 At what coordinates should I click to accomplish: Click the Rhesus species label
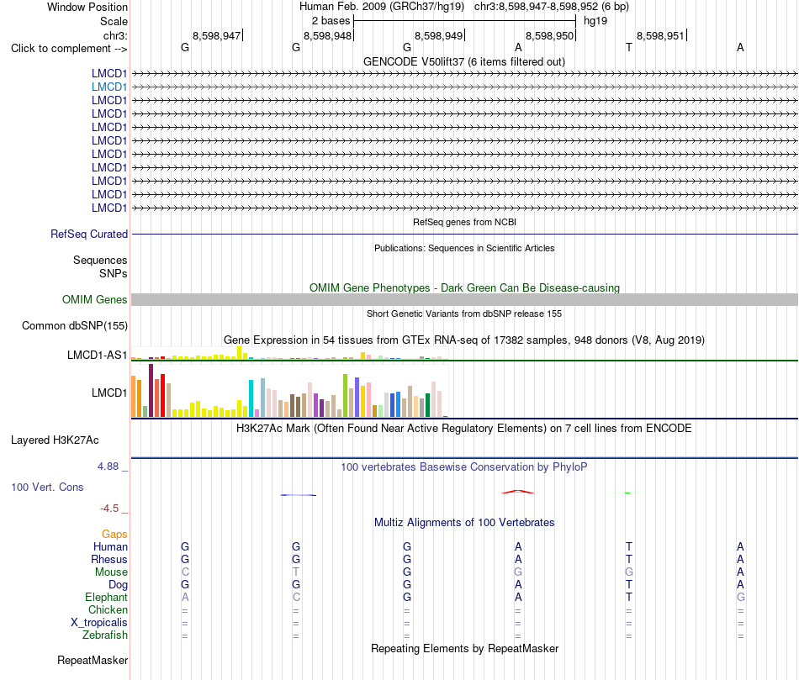pos(109,559)
